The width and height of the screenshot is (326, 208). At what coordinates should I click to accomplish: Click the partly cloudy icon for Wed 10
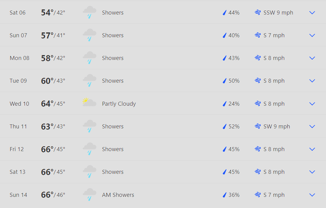click(90, 102)
